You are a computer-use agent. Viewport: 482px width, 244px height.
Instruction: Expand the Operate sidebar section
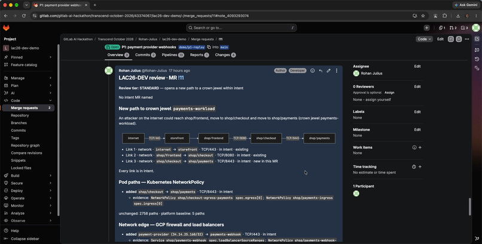point(50,198)
